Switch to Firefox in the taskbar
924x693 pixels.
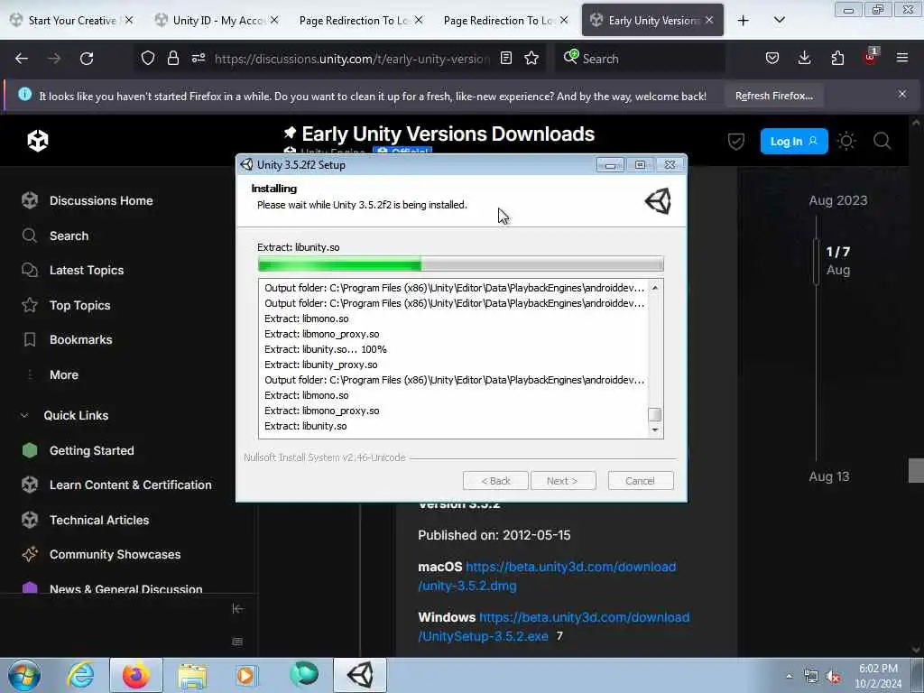136,675
